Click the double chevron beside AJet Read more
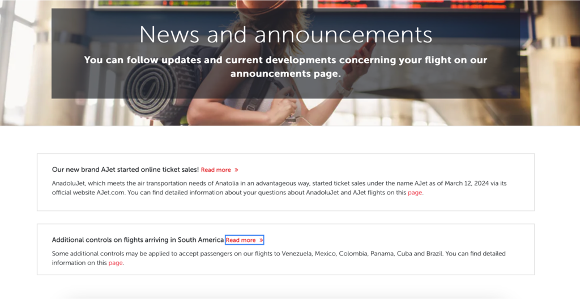This screenshot has width=580, height=299. pyautogui.click(x=236, y=170)
